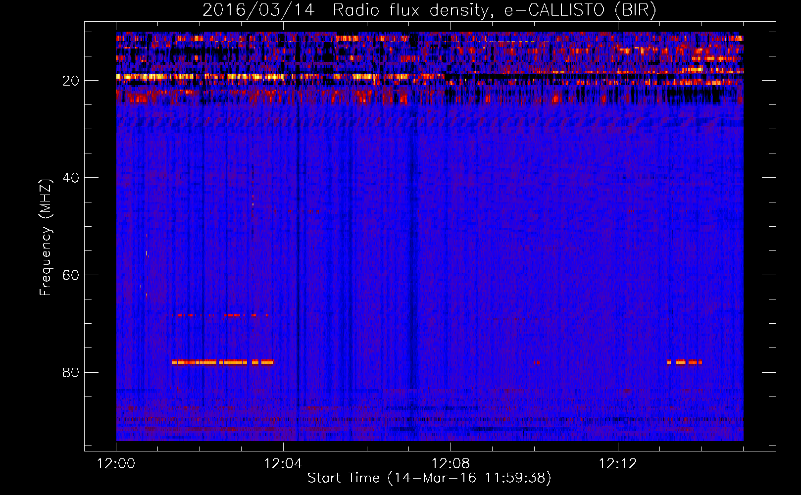Image resolution: width=801 pixels, height=495 pixels.
Task: Click the "12:12" time tick label
Action: [x=617, y=464]
